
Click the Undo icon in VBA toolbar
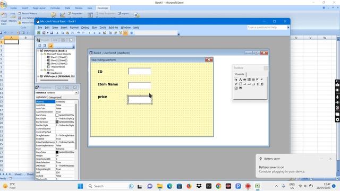[x=78, y=33]
